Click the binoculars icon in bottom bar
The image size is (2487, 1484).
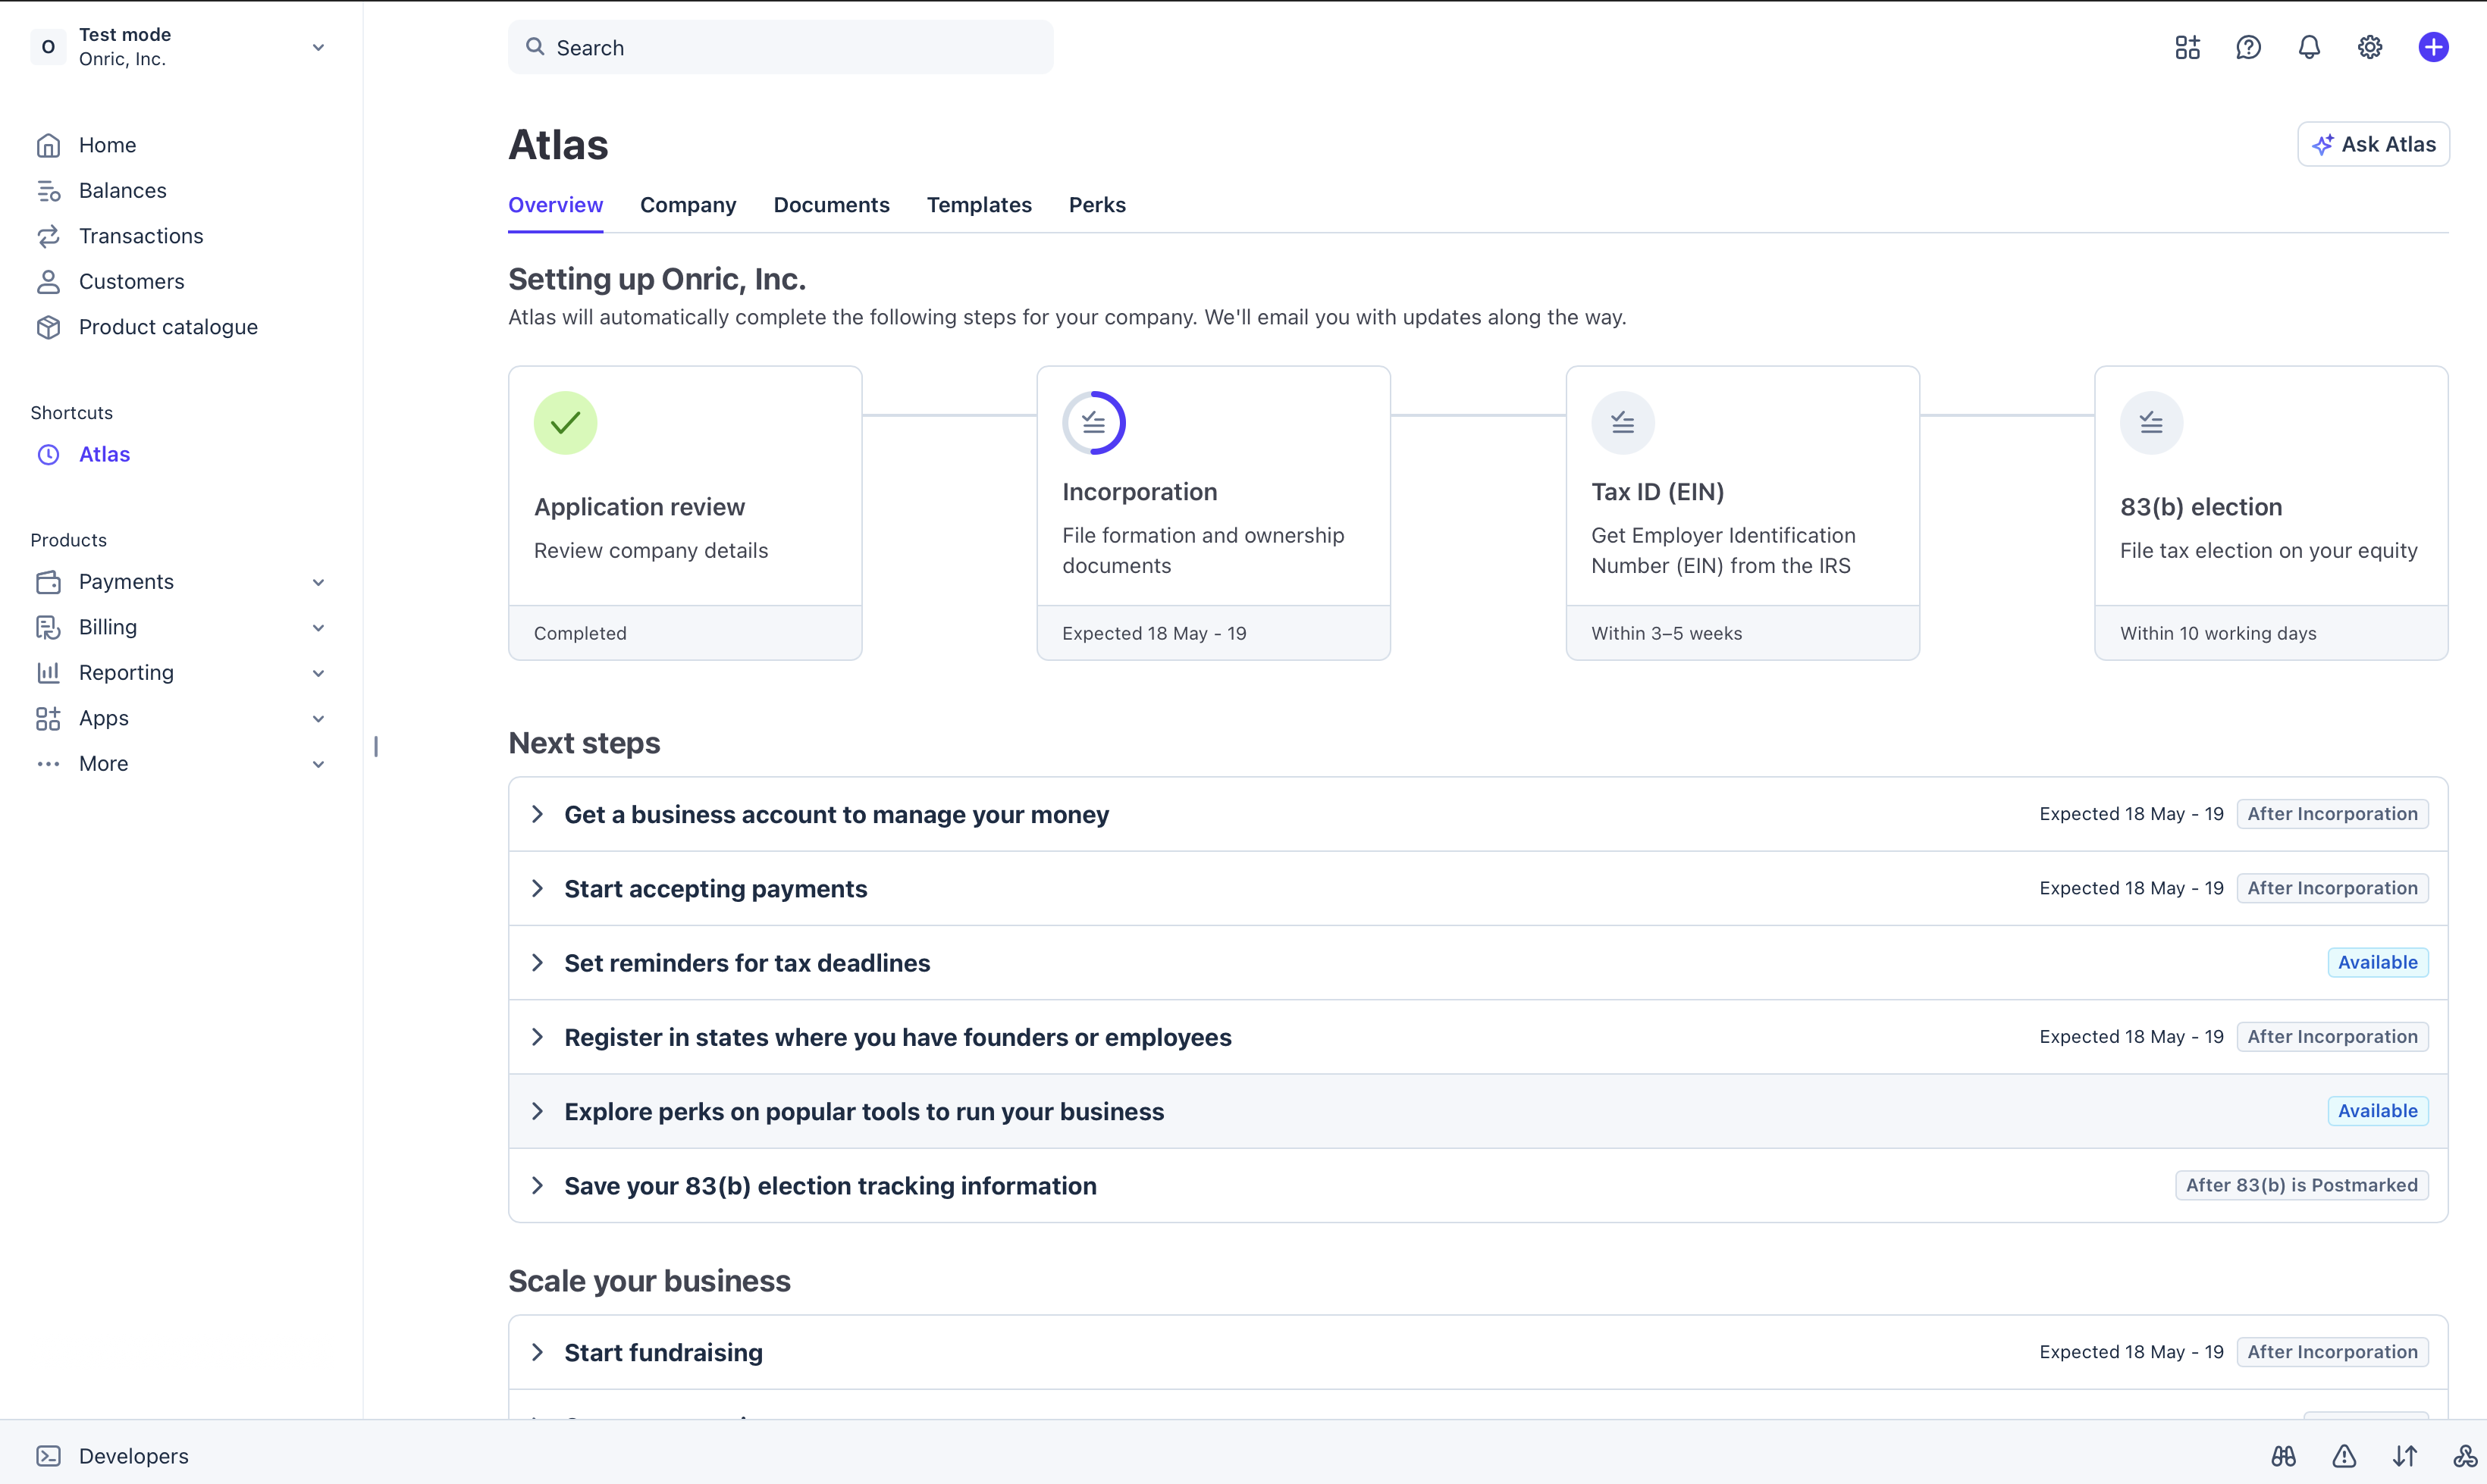tap(2283, 1456)
